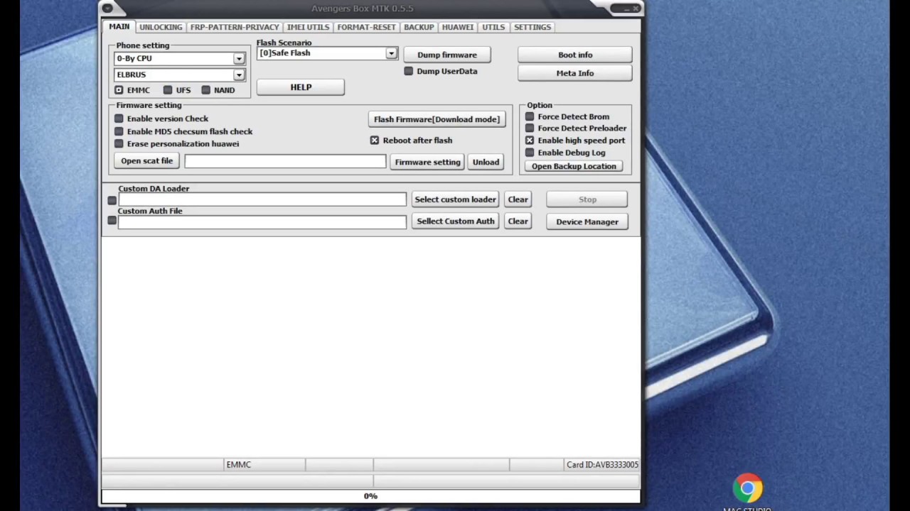Click the Boot info button
Image resolution: width=910 pixels, height=511 pixels.
click(x=575, y=55)
